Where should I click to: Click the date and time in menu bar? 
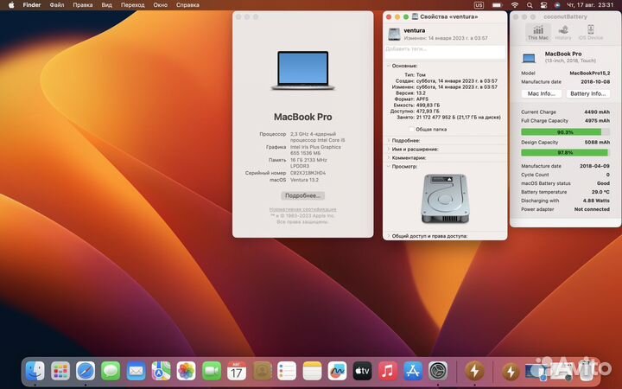pos(590,5)
